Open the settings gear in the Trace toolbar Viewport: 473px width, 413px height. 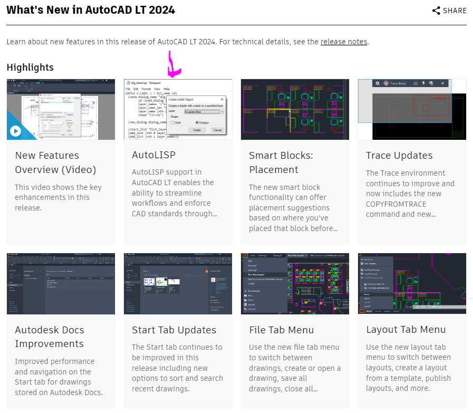(377, 83)
